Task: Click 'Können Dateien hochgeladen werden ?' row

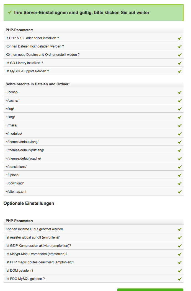Action: pos(35,46)
